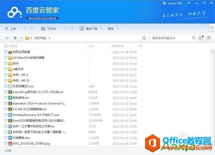Click the 202.66MB size cell

95,121
